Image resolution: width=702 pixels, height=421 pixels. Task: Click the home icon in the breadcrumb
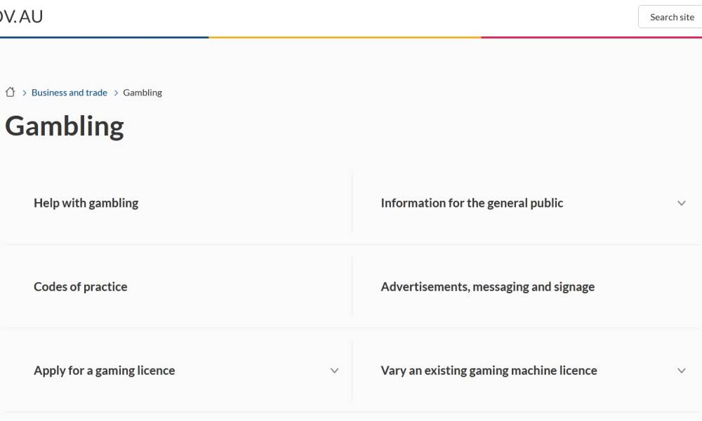[10, 92]
